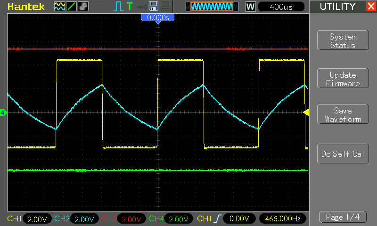Close the UTILITY menu panel

tap(370, 7)
